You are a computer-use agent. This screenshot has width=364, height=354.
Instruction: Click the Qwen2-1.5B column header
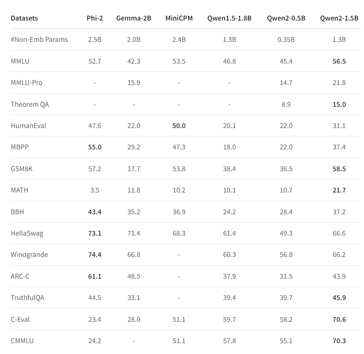[339, 18]
